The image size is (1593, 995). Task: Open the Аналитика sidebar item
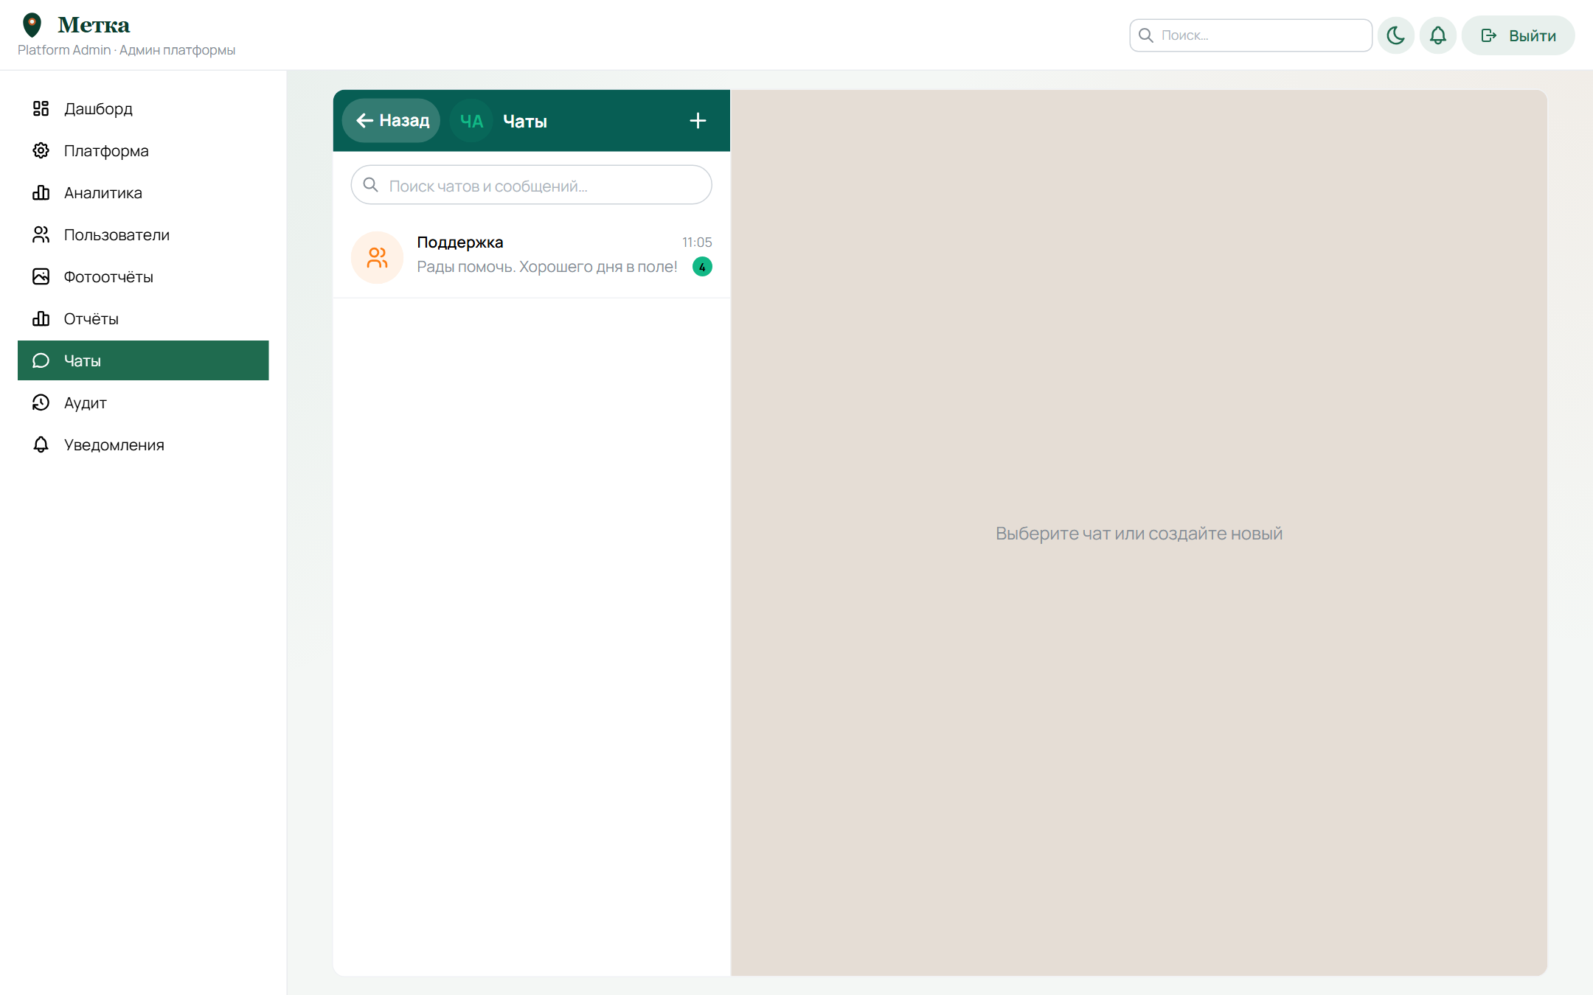pyautogui.click(x=143, y=193)
